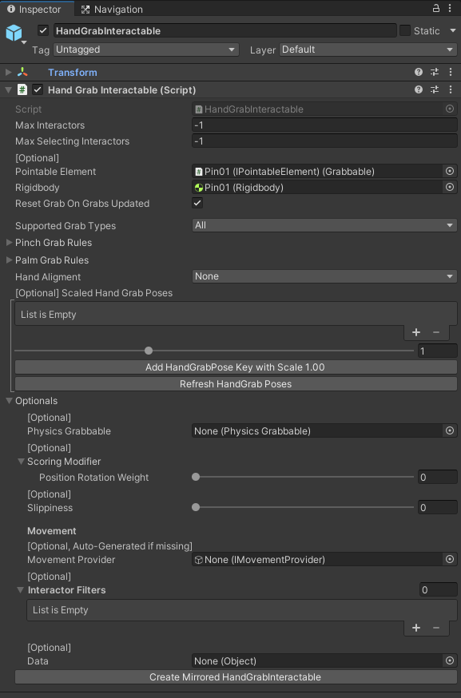Image resolution: width=461 pixels, height=698 pixels.
Task: Collapse the Scoring Modifier foldout
Action: (21, 462)
